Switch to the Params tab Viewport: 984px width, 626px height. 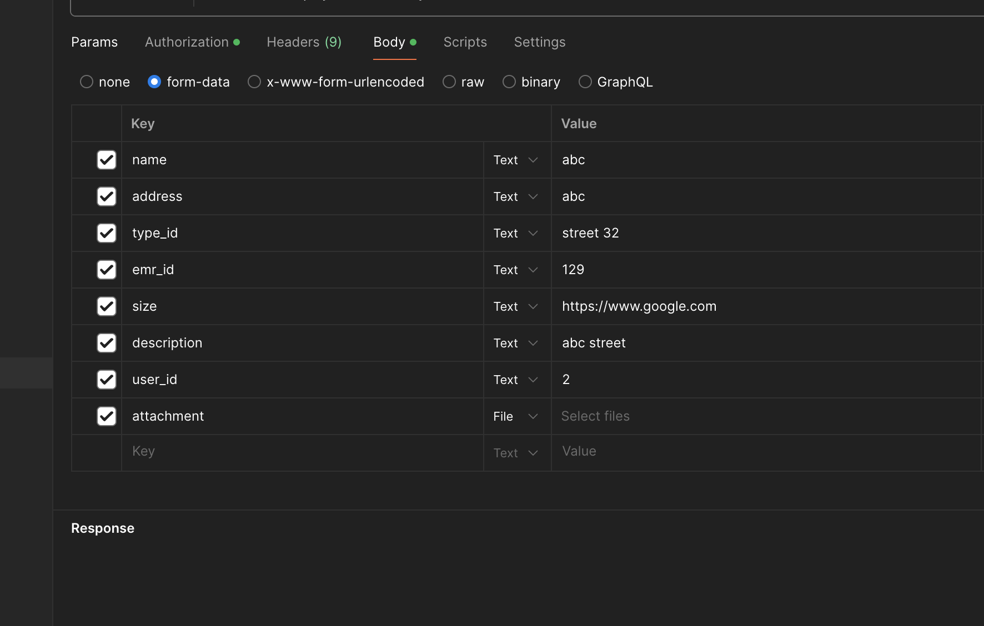pos(94,42)
